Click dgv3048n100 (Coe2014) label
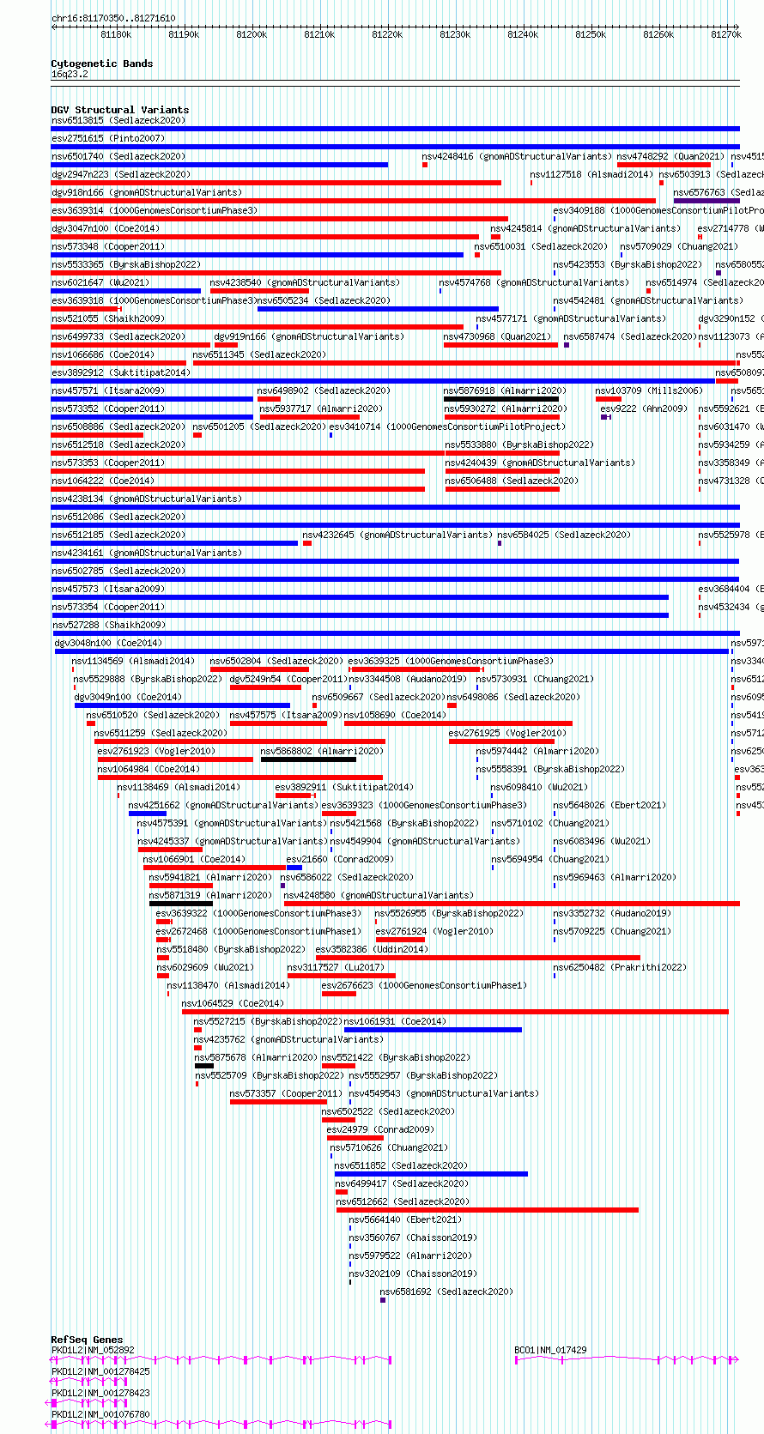Viewport: 764px width, 1434px height. tap(108, 644)
